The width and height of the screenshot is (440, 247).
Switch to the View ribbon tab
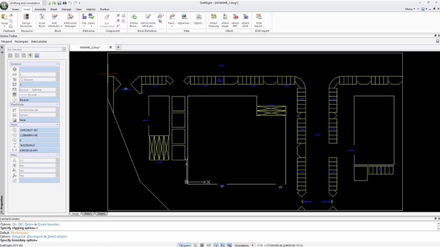point(79,9)
